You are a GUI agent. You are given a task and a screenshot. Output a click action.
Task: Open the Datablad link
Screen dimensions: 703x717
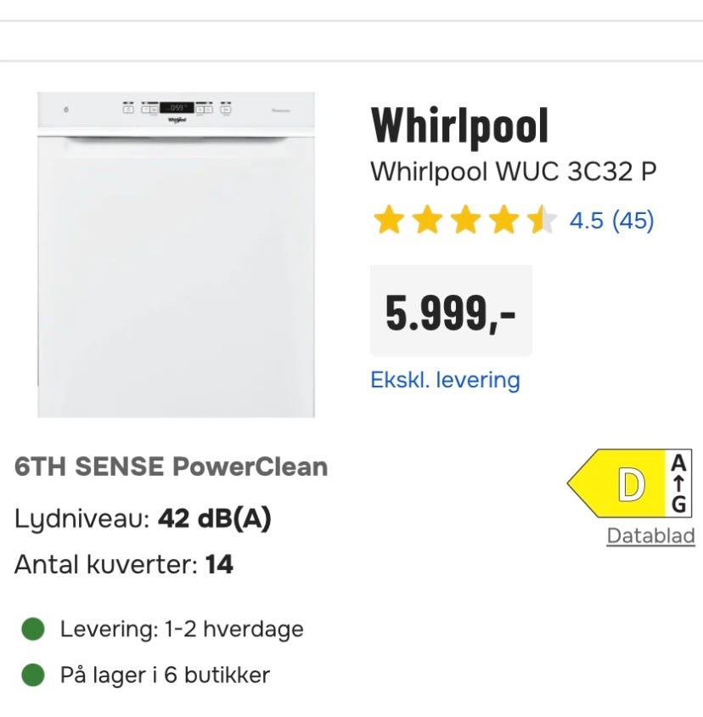[x=650, y=536]
